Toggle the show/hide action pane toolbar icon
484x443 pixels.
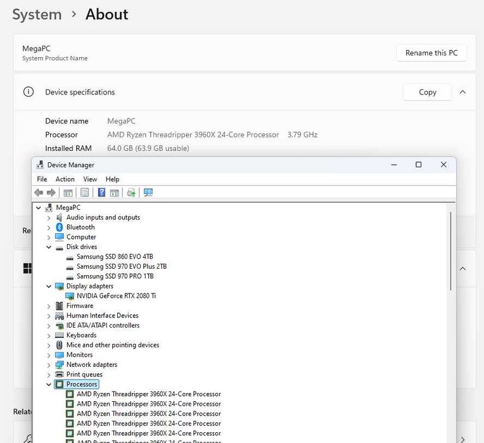point(114,193)
